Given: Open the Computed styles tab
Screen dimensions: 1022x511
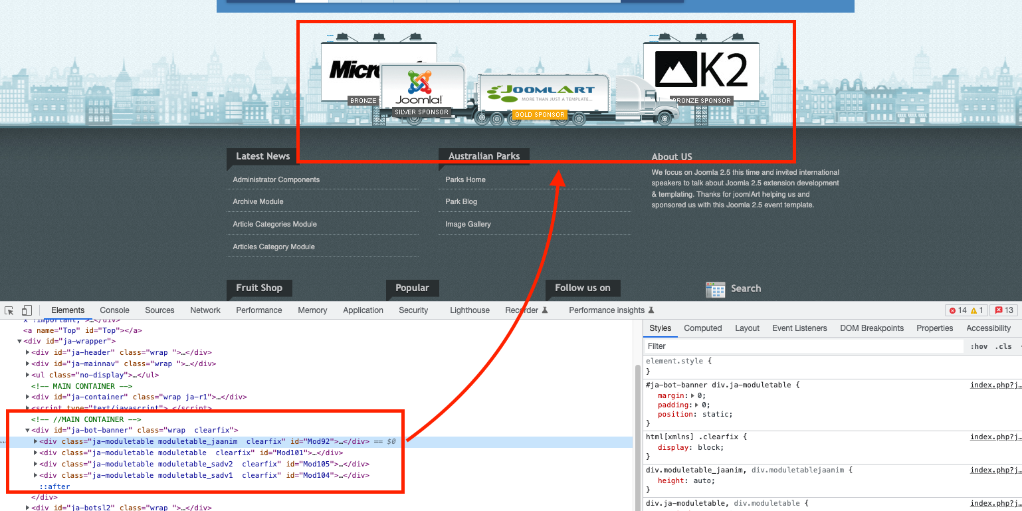Looking at the screenshot, I should [702, 328].
